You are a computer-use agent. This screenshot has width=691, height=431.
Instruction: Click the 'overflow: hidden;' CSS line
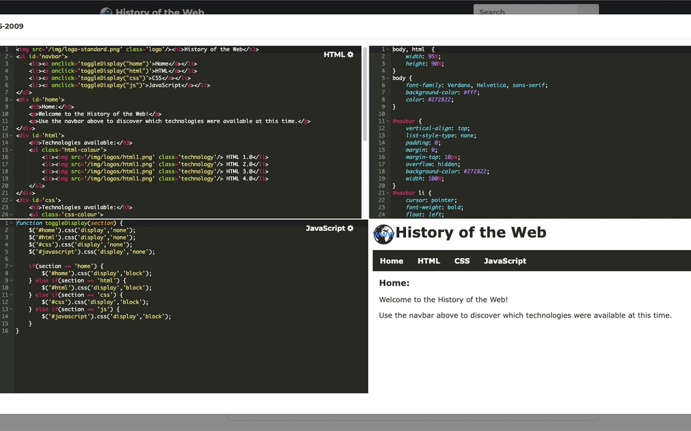[432, 164]
